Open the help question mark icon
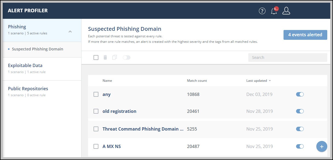This screenshot has width=333, height=160. pos(262,11)
